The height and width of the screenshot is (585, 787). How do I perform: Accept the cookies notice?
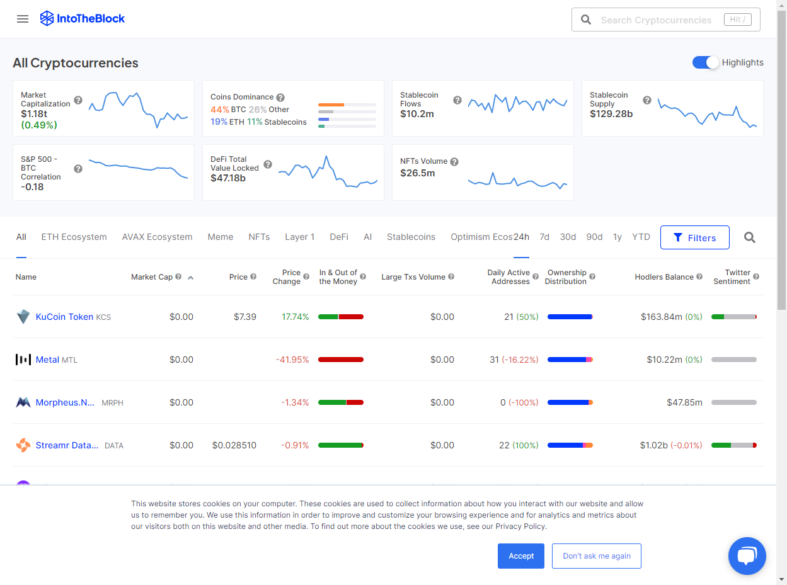coord(521,556)
